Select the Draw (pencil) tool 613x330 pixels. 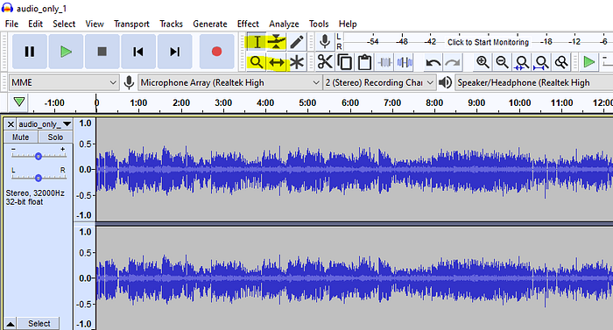click(x=297, y=42)
